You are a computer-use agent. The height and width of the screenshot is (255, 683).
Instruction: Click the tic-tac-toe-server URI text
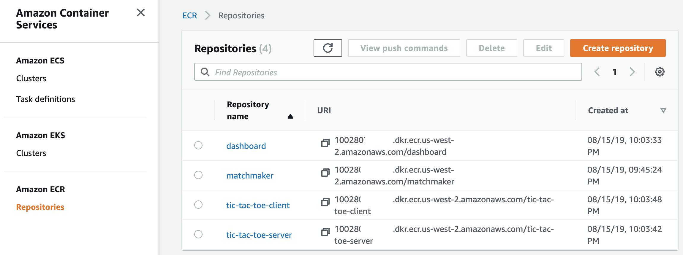click(x=444, y=235)
